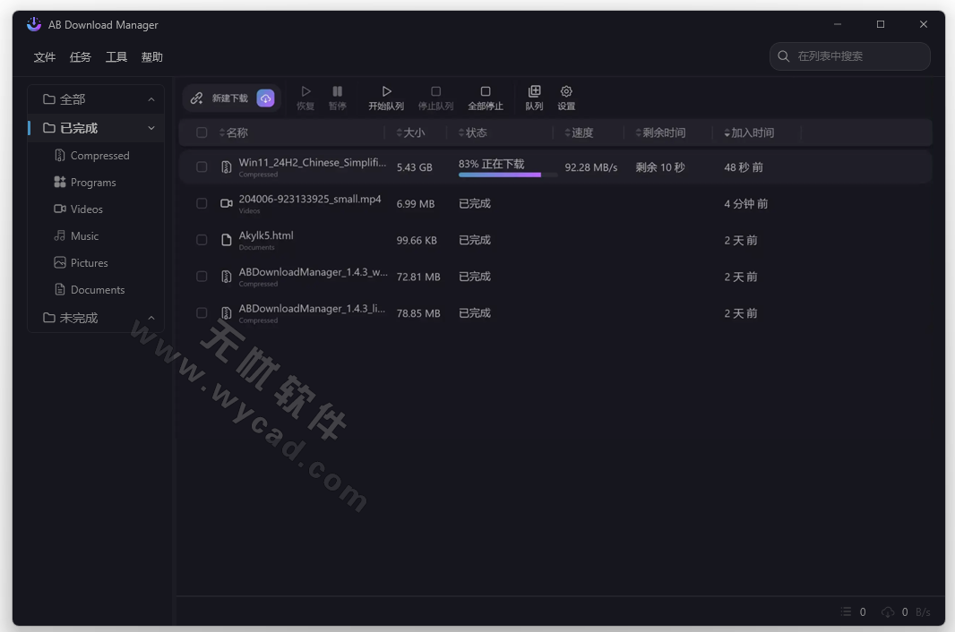Screen dimensions: 955x632
Task: Toggle the select-all checkbox in list header
Action: tap(202, 132)
